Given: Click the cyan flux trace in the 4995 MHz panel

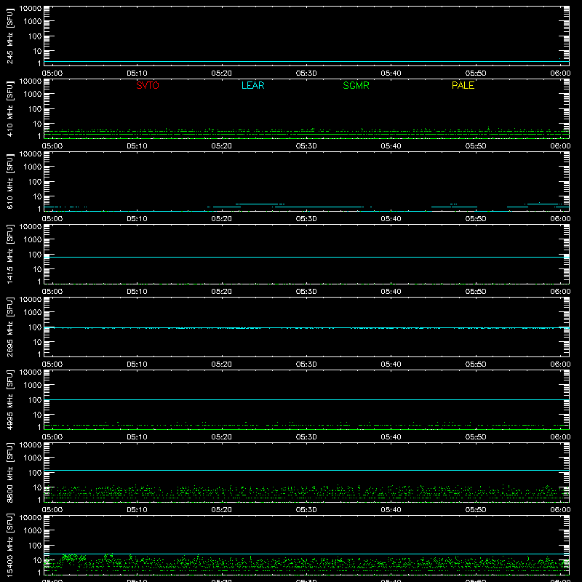Looking at the screenshot, I should (306, 399).
